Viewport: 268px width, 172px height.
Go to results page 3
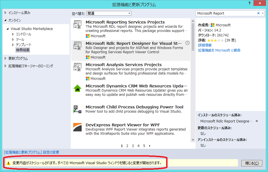click(133, 146)
